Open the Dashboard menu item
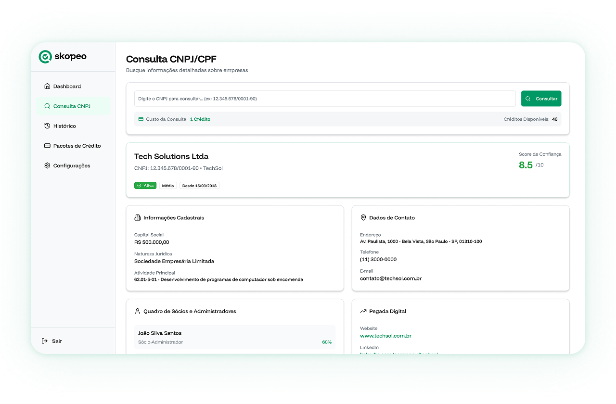The width and height of the screenshot is (616, 404). tap(67, 87)
